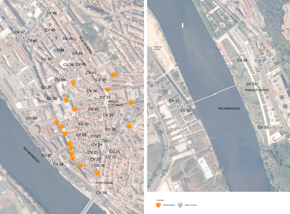This screenshot has width=290, height=214.
Task: Select the CV 34 camera marker
Action: pyautogui.click(x=89, y=94)
